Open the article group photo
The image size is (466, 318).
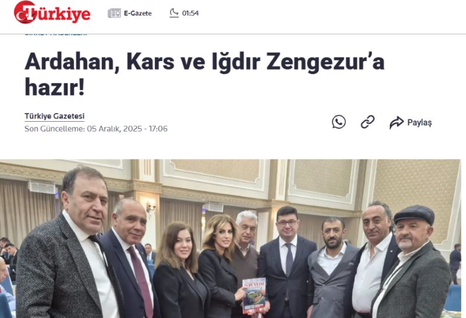[230, 239]
